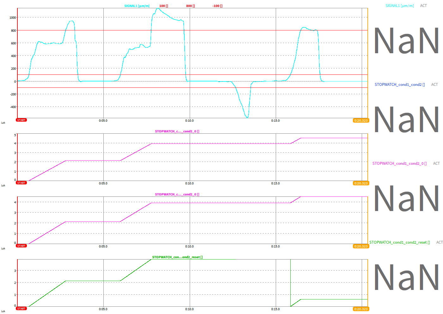Screen dimensions: 443x314
Task: Click the magenta STOPWATCH legend of the third graph
Action: coord(177,195)
